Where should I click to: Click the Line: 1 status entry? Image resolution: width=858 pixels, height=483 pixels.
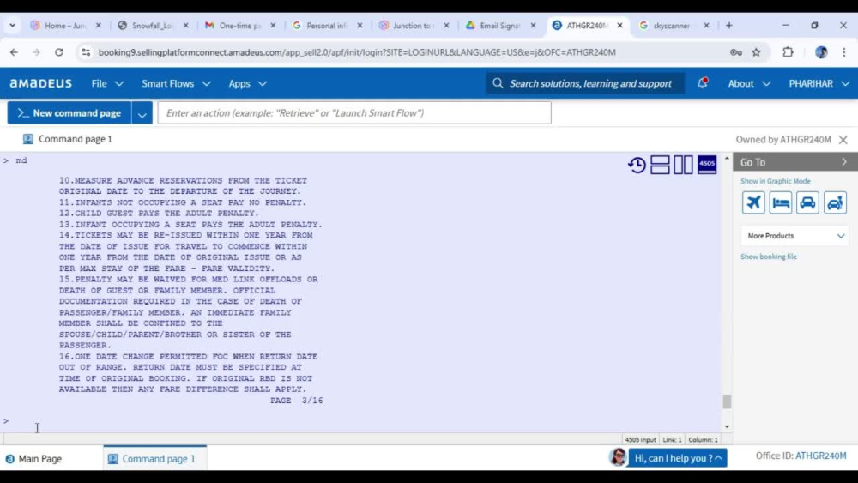click(672, 440)
